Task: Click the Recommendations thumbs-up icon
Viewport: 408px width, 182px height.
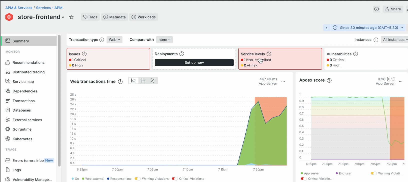Action: [x=8, y=62]
